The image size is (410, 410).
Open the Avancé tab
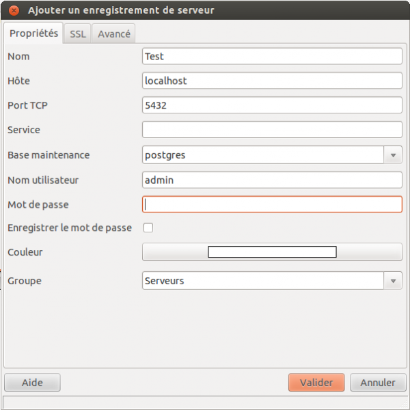point(113,33)
